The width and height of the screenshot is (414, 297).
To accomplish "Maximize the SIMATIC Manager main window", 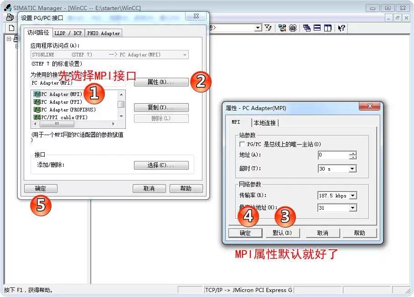I will point(388,8).
